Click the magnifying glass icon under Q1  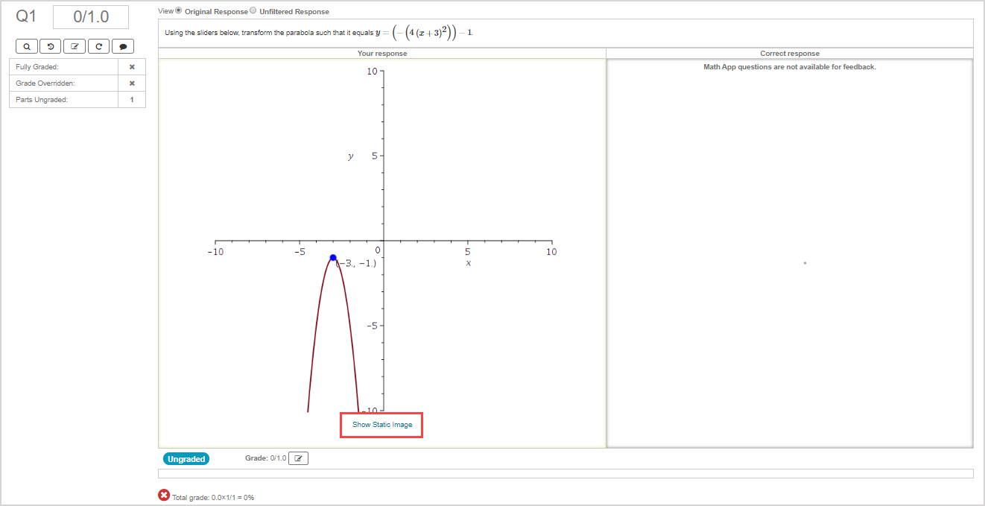coord(27,47)
